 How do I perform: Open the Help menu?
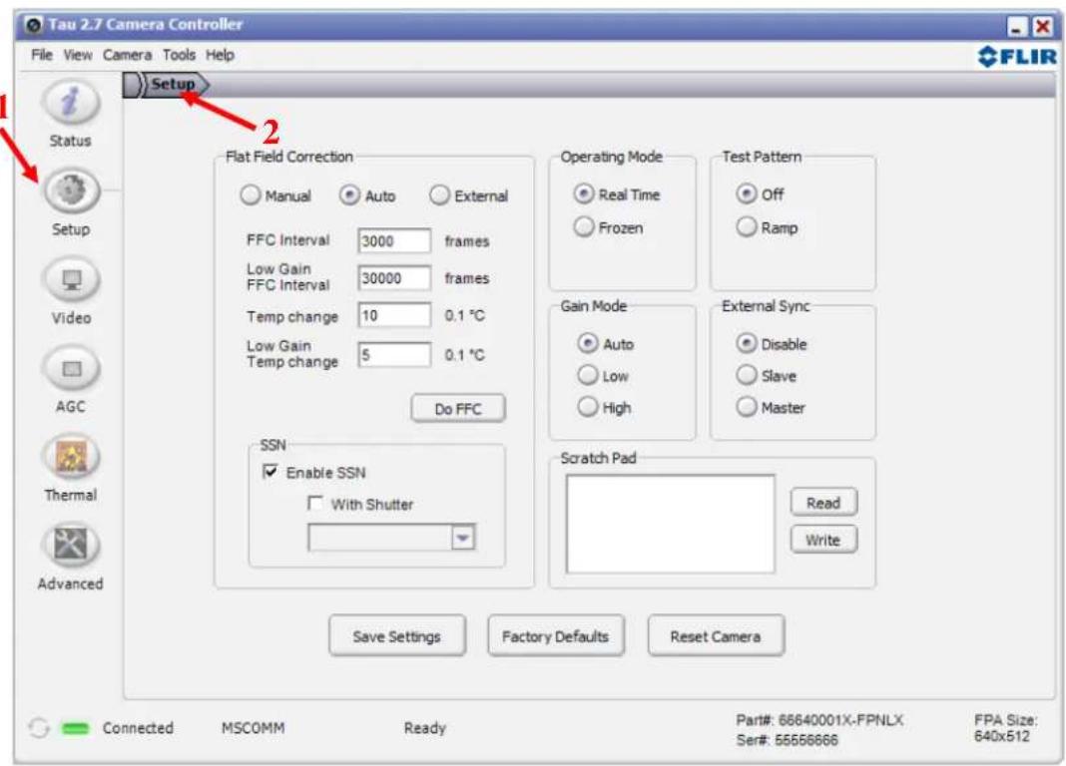coord(221,55)
